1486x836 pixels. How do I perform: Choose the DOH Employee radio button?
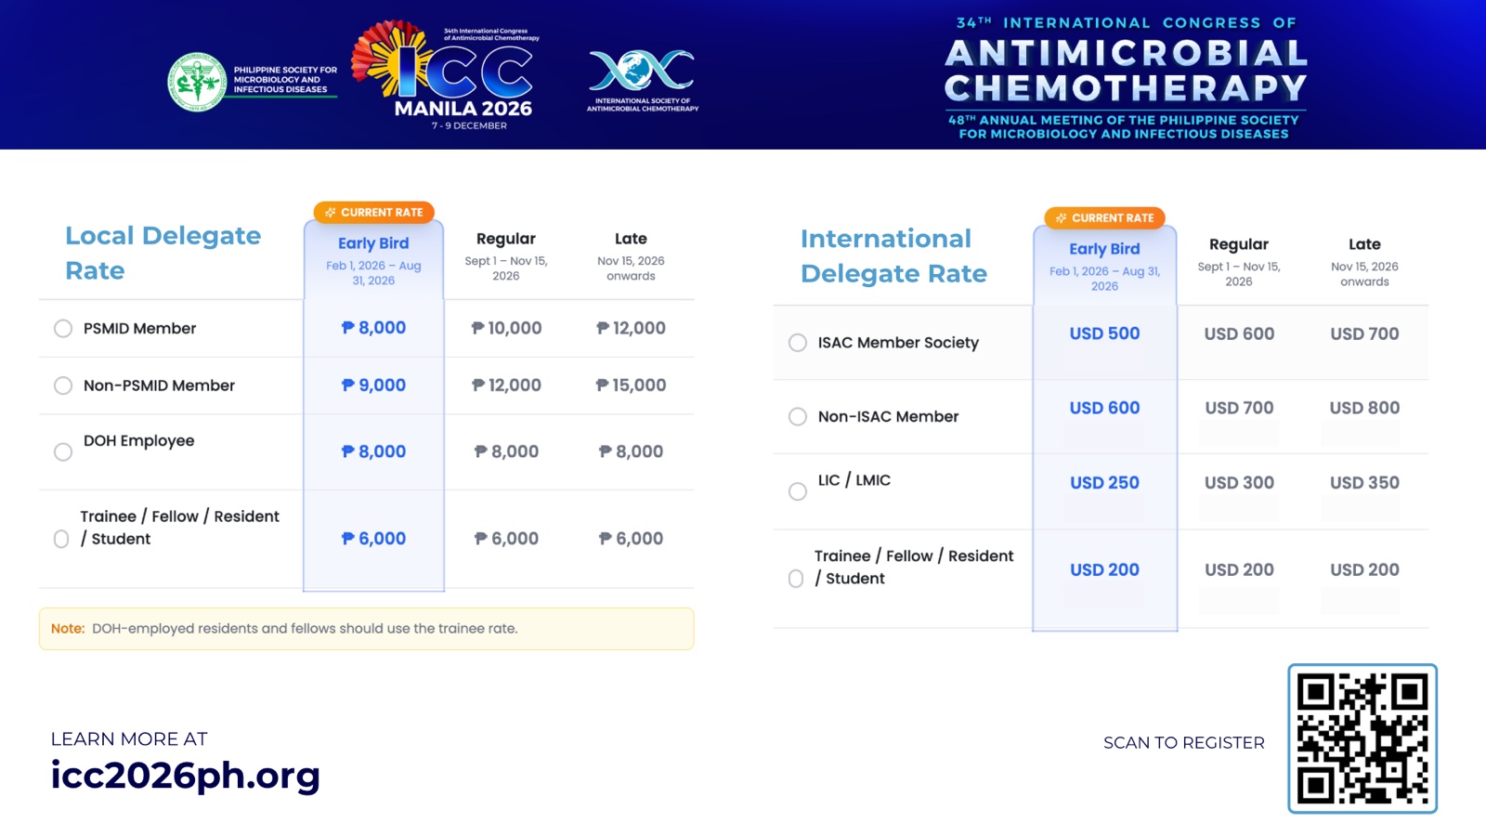point(63,452)
